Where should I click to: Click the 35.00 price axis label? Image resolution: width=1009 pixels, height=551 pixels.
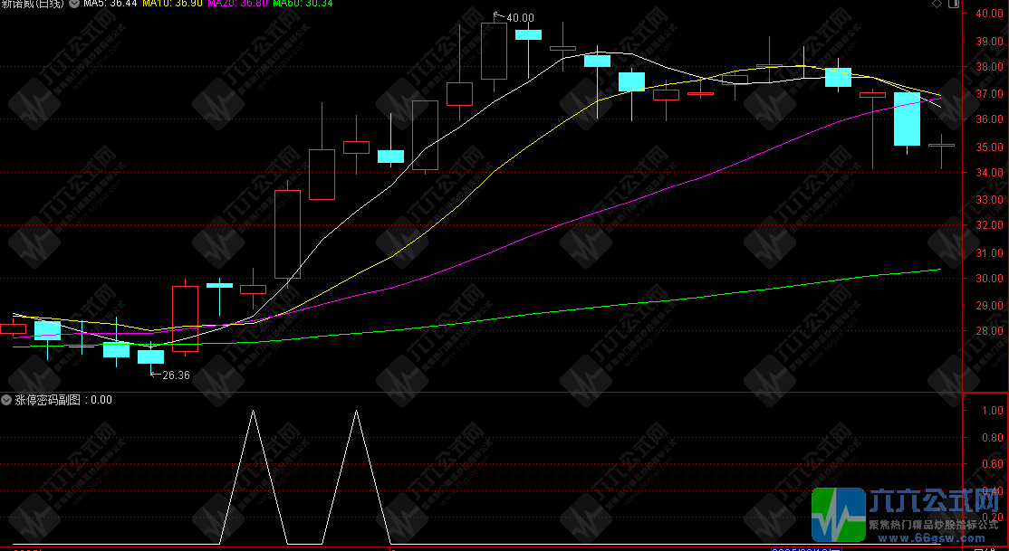click(987, 147)
